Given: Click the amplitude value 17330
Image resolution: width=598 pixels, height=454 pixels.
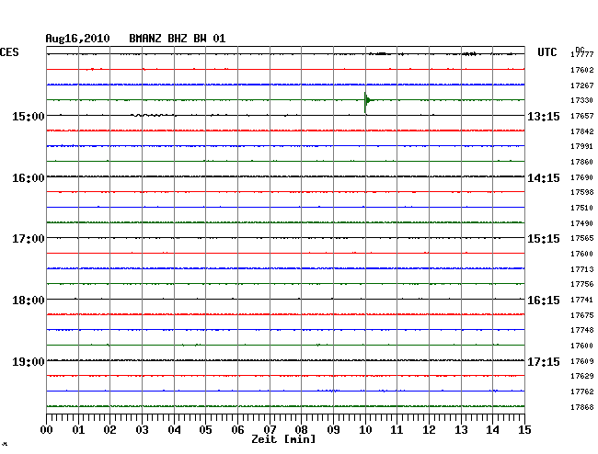Looking at the screenshot, I should [582, 100].
